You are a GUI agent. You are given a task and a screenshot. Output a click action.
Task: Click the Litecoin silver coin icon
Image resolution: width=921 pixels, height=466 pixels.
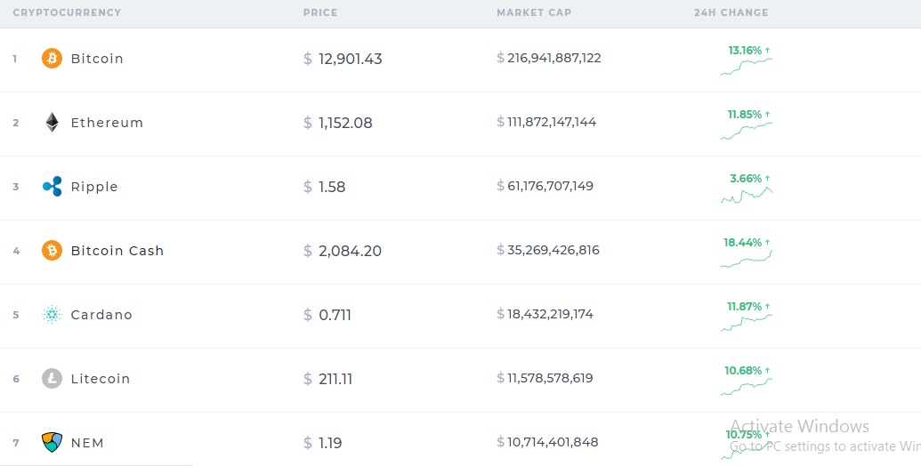pyautogui.click(x=53, y=379)
